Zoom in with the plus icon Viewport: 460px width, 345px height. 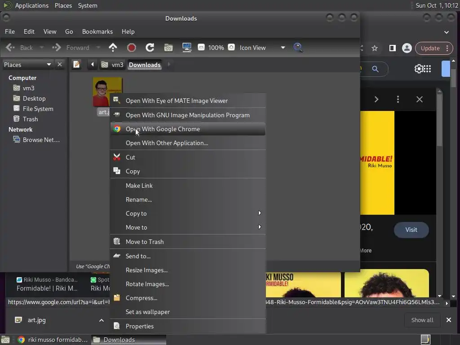[231, 47]
